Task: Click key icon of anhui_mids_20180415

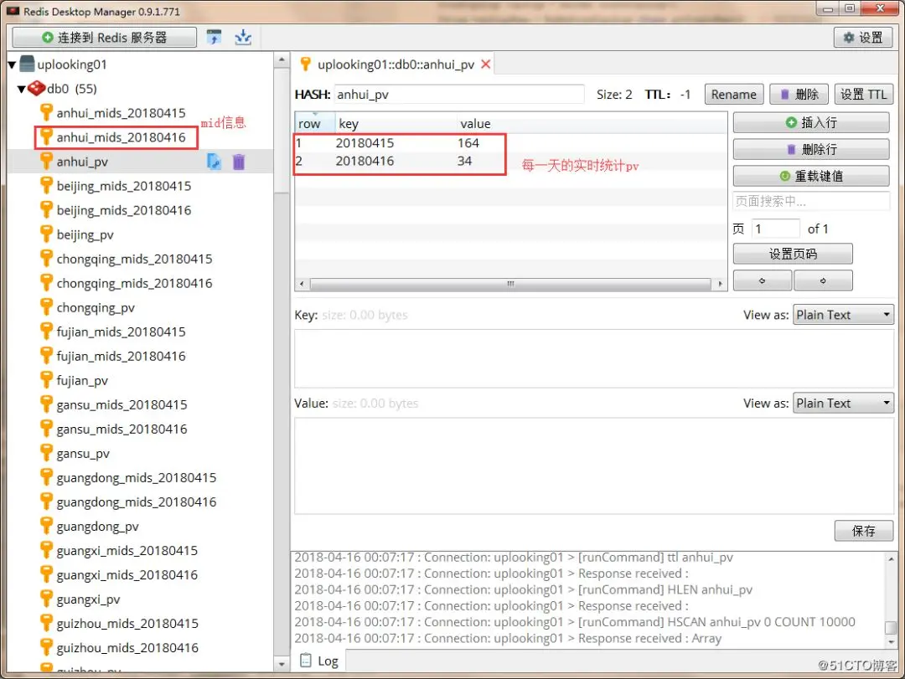Action: tap(46, 112)
